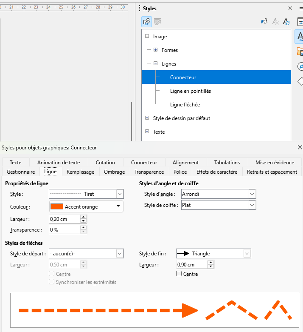Increase line Transparence percentage
This screenshot has height=332, width=303.
[84, 228]
